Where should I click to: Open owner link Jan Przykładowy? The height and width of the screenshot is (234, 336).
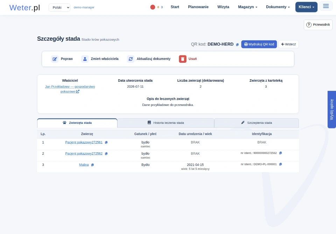(70, 89)
